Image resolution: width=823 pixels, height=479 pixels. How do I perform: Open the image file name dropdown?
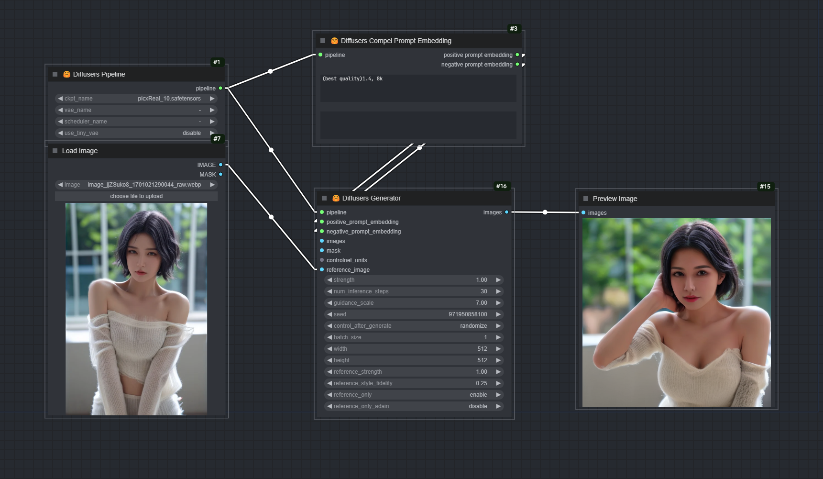point(136,185)
